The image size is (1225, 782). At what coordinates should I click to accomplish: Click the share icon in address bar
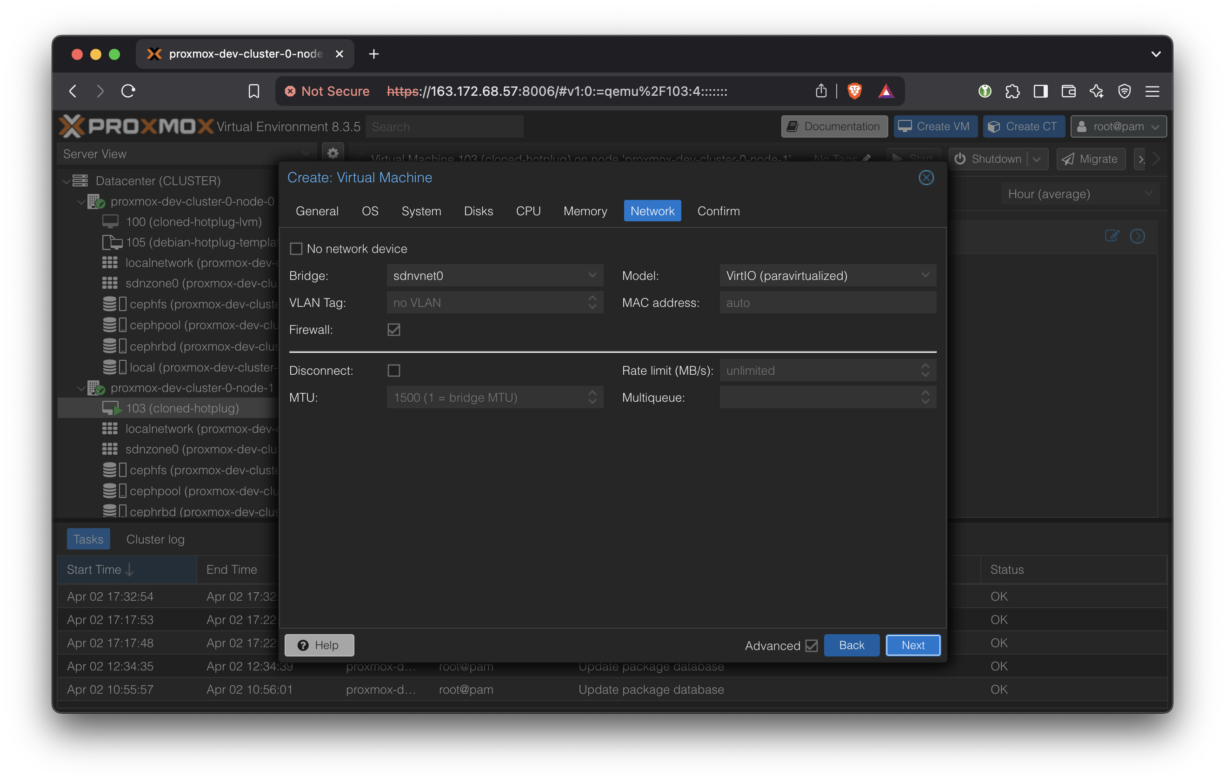coord(820,91)
